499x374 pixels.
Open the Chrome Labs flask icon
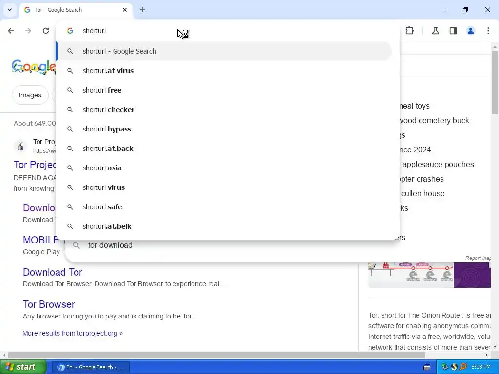point(435,31)
